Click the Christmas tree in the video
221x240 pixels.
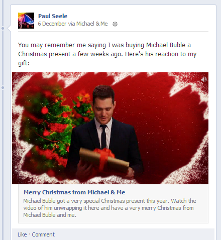point(45,127)
